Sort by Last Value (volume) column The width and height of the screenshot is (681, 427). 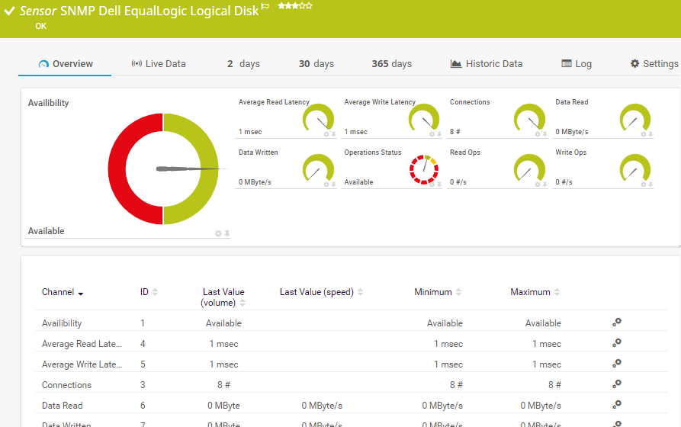pyautogui.click(x=243, y=303)
